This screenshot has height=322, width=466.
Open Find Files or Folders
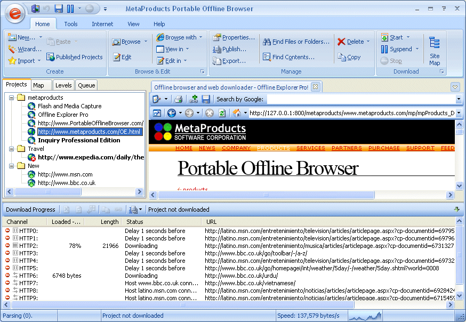(x=296, y=42)
